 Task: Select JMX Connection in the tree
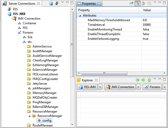[29, 19]
